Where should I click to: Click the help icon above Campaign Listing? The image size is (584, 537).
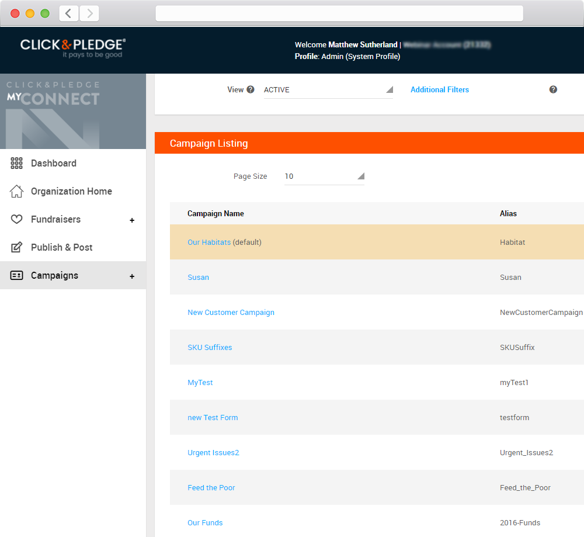coord(553,89)
